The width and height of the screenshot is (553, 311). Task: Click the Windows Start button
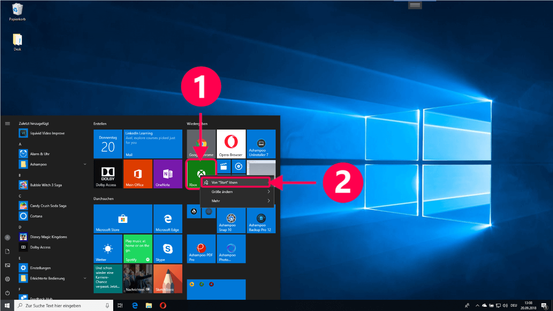7,305
